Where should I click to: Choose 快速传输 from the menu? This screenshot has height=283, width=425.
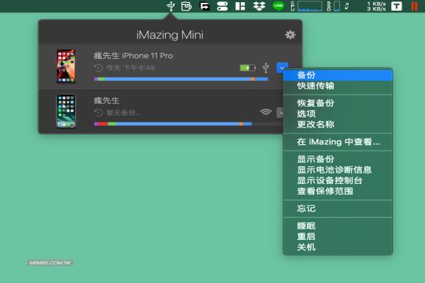click(338, 86)
